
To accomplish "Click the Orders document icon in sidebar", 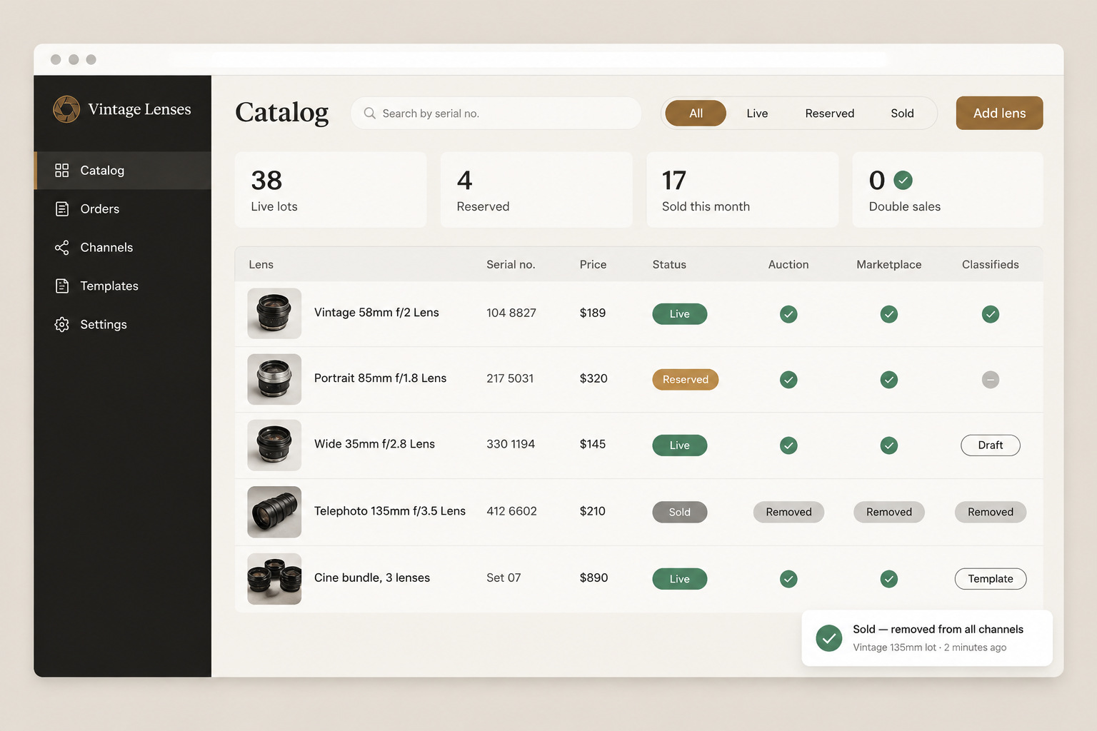I will coord(62,208).
